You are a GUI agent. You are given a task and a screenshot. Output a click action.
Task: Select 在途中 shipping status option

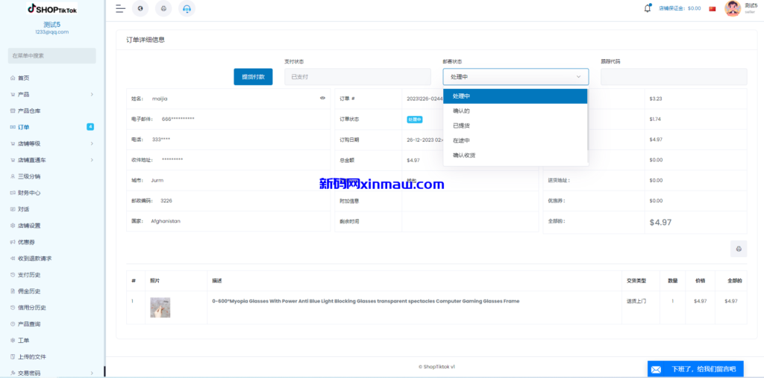461,140
